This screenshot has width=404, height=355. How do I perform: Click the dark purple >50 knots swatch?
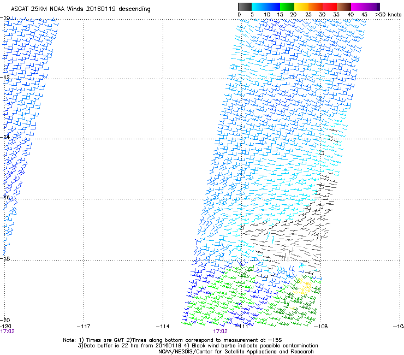378,7
